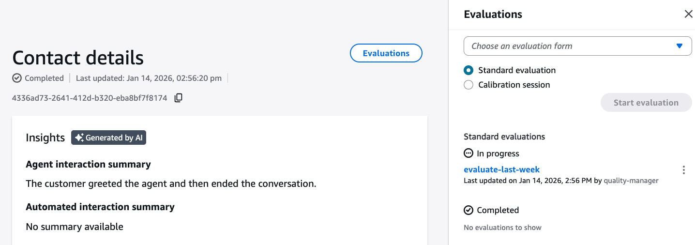Click the Last updated timestamp text

(x=149, y=78)
